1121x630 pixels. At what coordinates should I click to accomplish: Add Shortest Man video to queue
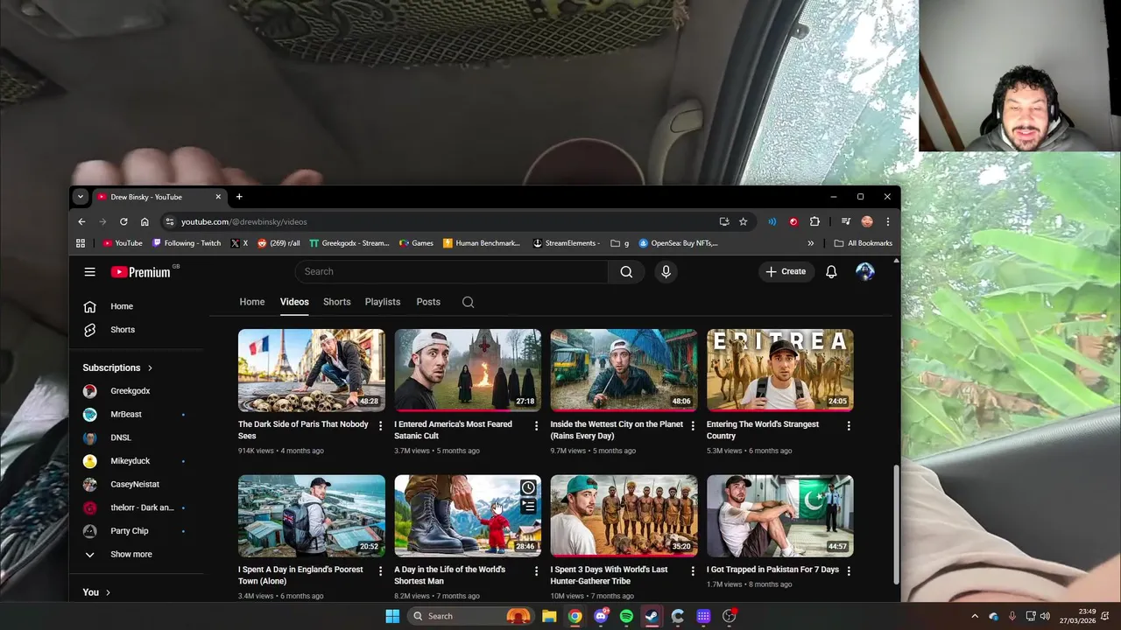tap(528, 506)
